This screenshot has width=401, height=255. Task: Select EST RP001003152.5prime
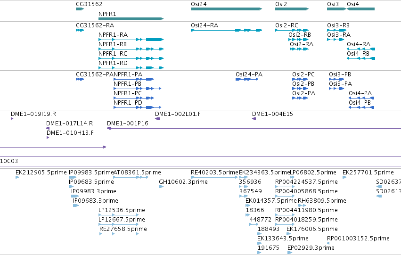(328, 243)
